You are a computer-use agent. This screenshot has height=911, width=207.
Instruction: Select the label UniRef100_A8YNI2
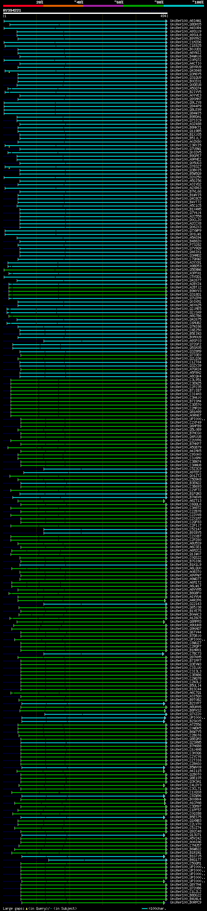point(185,53)
